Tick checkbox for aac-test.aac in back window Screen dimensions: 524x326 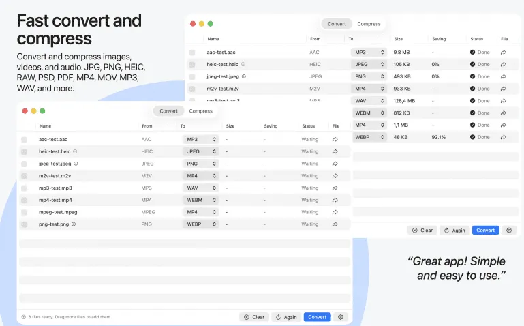tap(192, 52)
